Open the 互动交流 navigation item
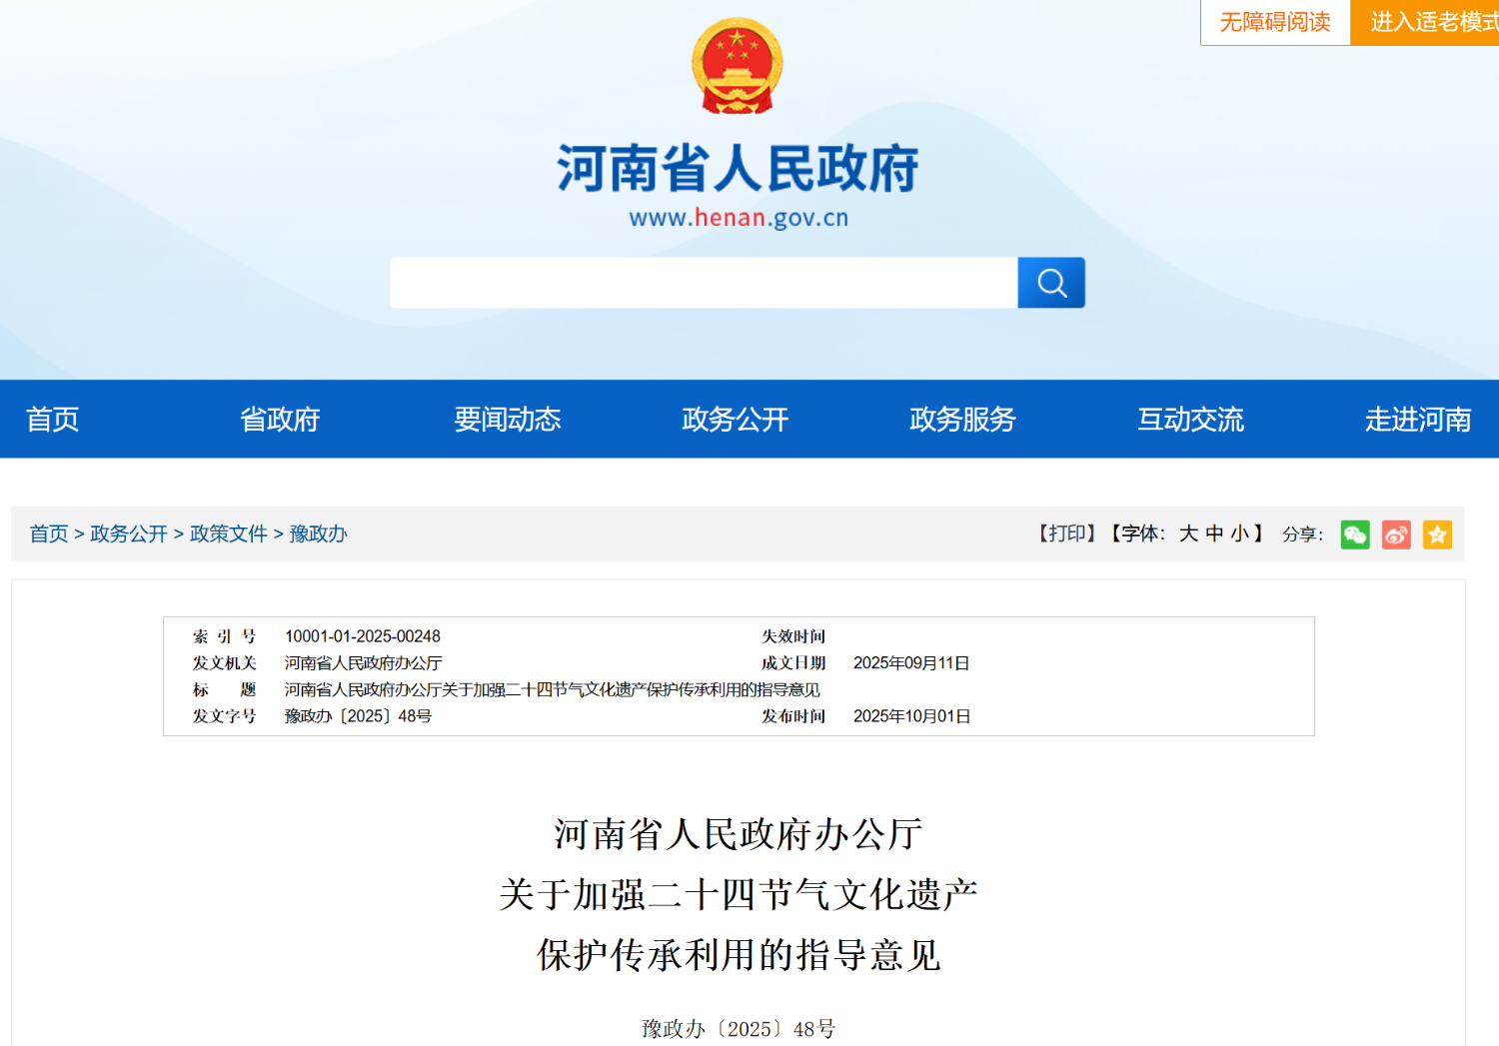Image resolution: width=1499 pixels, height=1046 pixels. coord(1190,420)
